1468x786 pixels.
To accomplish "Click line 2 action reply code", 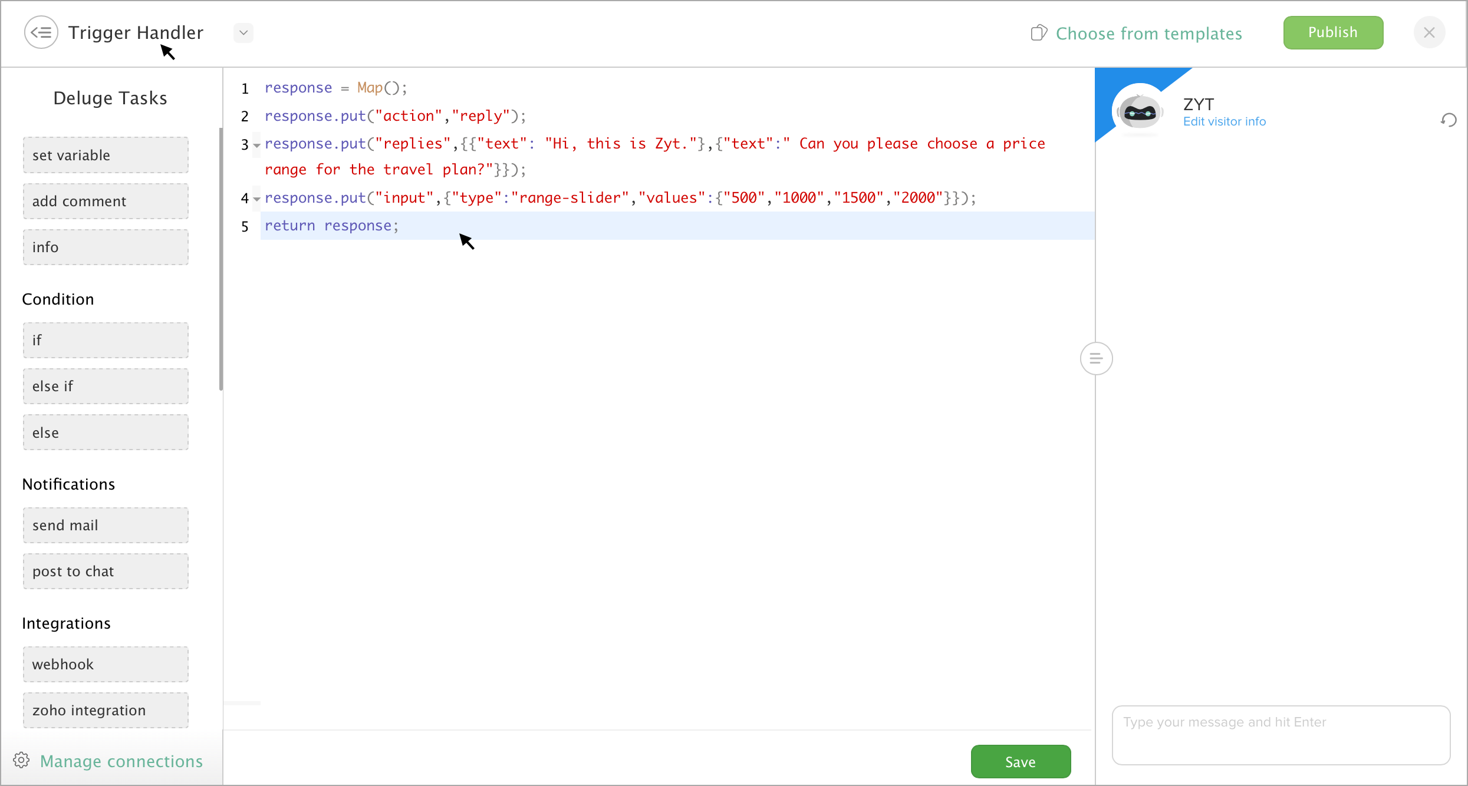I will (396, 116).
